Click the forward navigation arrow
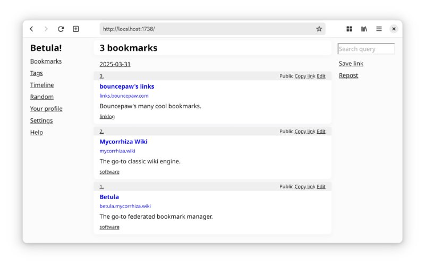425x268 pixels. [46, 29]
